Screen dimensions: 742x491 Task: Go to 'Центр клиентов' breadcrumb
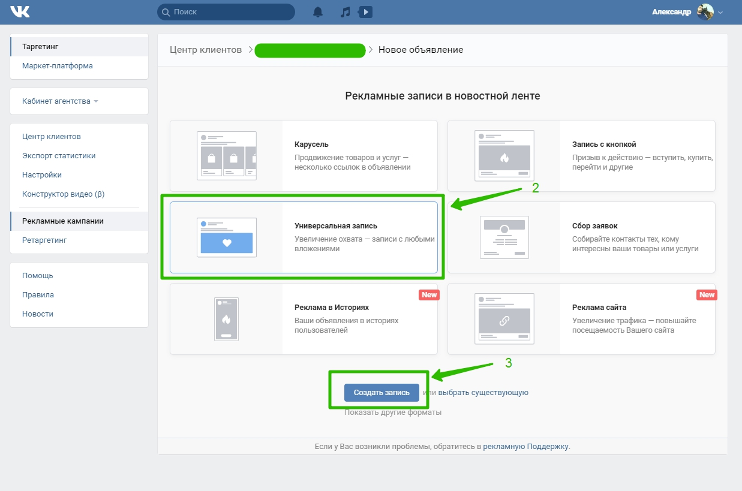click(205, 50)
